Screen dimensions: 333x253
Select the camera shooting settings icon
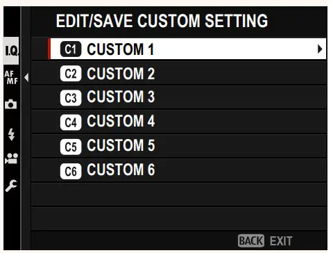pos(10,104)
